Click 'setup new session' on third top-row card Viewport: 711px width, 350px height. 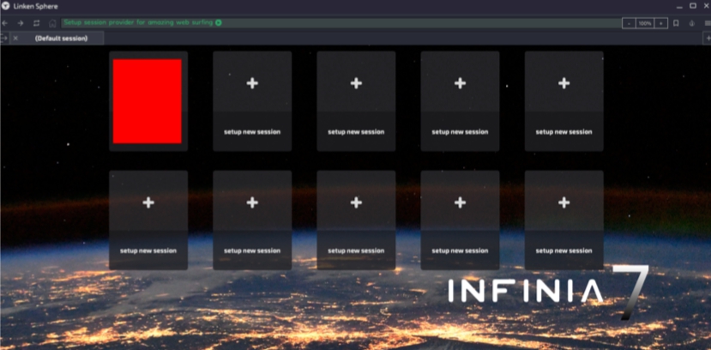356,132
